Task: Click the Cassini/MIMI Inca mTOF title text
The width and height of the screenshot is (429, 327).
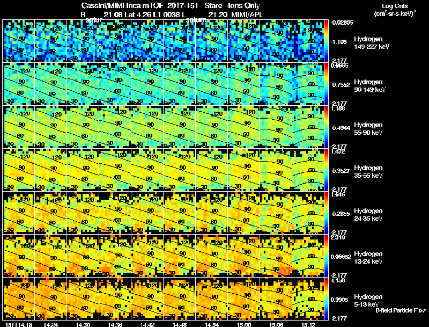Action: pyautogui.click(x=122, y=5)
